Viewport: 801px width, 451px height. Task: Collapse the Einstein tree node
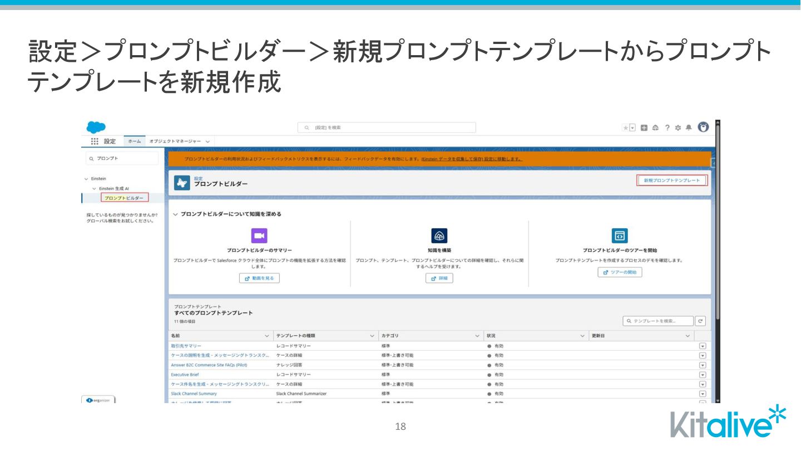pyautogui.click(x=86, y=179)
